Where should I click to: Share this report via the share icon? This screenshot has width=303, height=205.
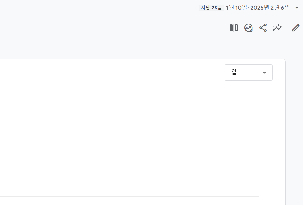(263, 28)
